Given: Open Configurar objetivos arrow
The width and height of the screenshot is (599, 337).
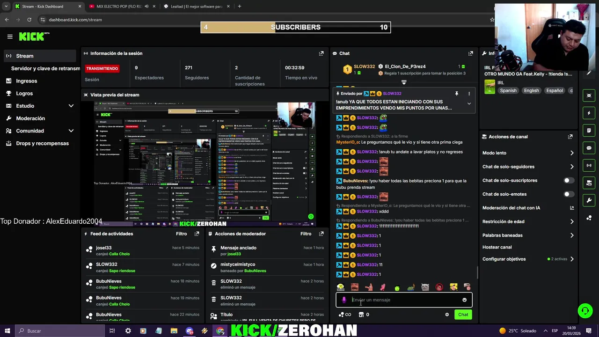Looking at the screenshot, I should click(x=572, y=259).
